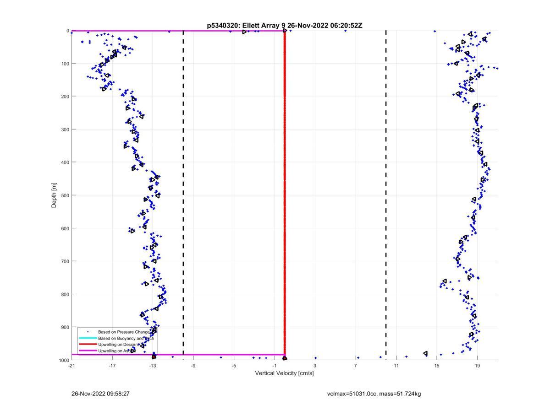Click the blue dot marker in the legend
The width and height of the screenshot is (550, 405).
point(88,331)
